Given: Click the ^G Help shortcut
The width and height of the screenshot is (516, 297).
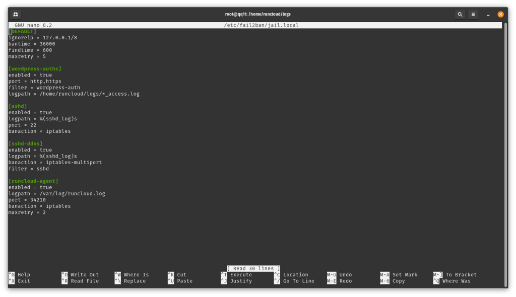Looking at the screenshot, I should click(19, 275).
